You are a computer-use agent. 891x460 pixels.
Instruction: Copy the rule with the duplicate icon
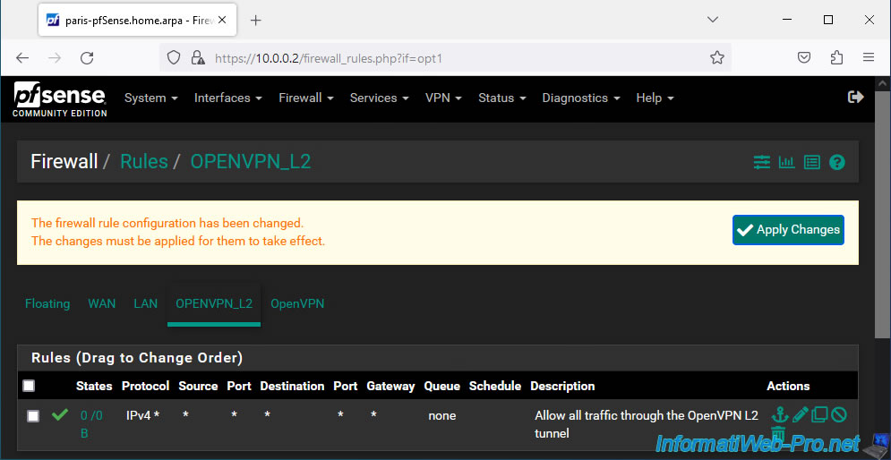(819, 414)
